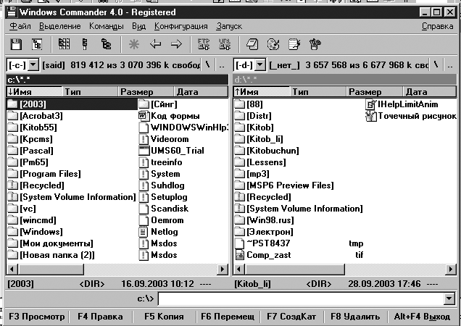Select the Comp_zast tif image icon
The image size is (461, 326).
[x=240, y=255]
